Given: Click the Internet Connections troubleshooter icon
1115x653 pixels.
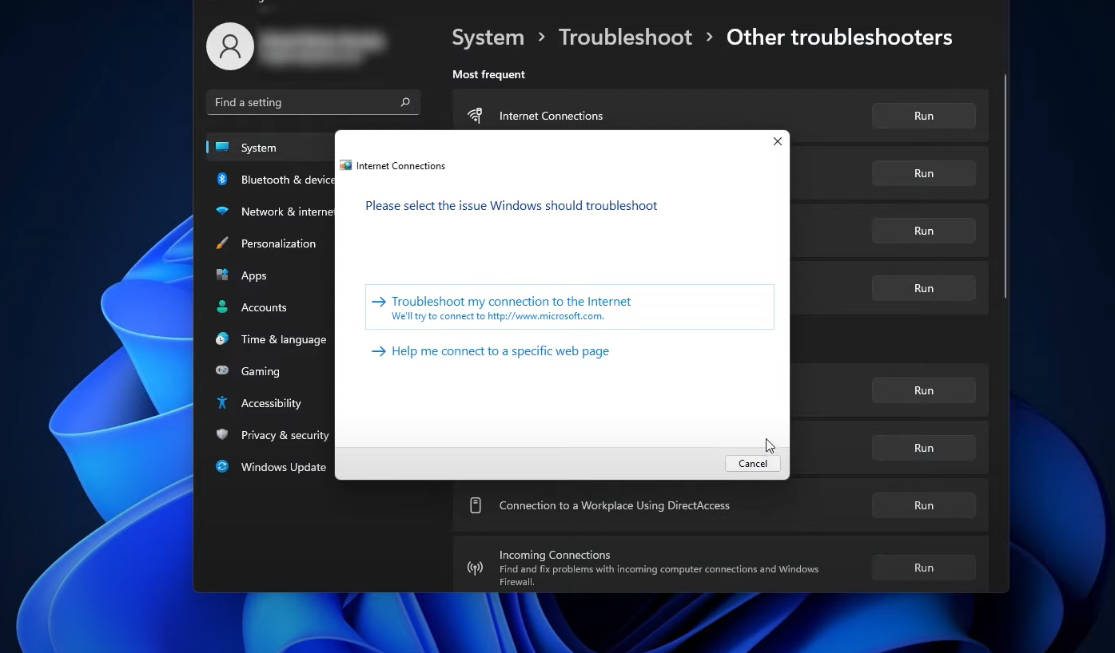Looking at the screenshot, I should pos(475,115).
